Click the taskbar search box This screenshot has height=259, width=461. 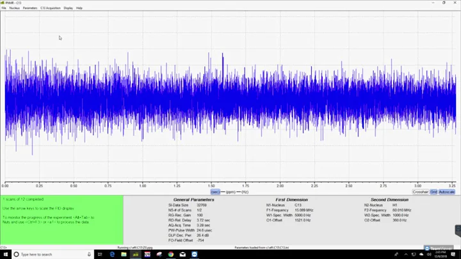[53, 255]
